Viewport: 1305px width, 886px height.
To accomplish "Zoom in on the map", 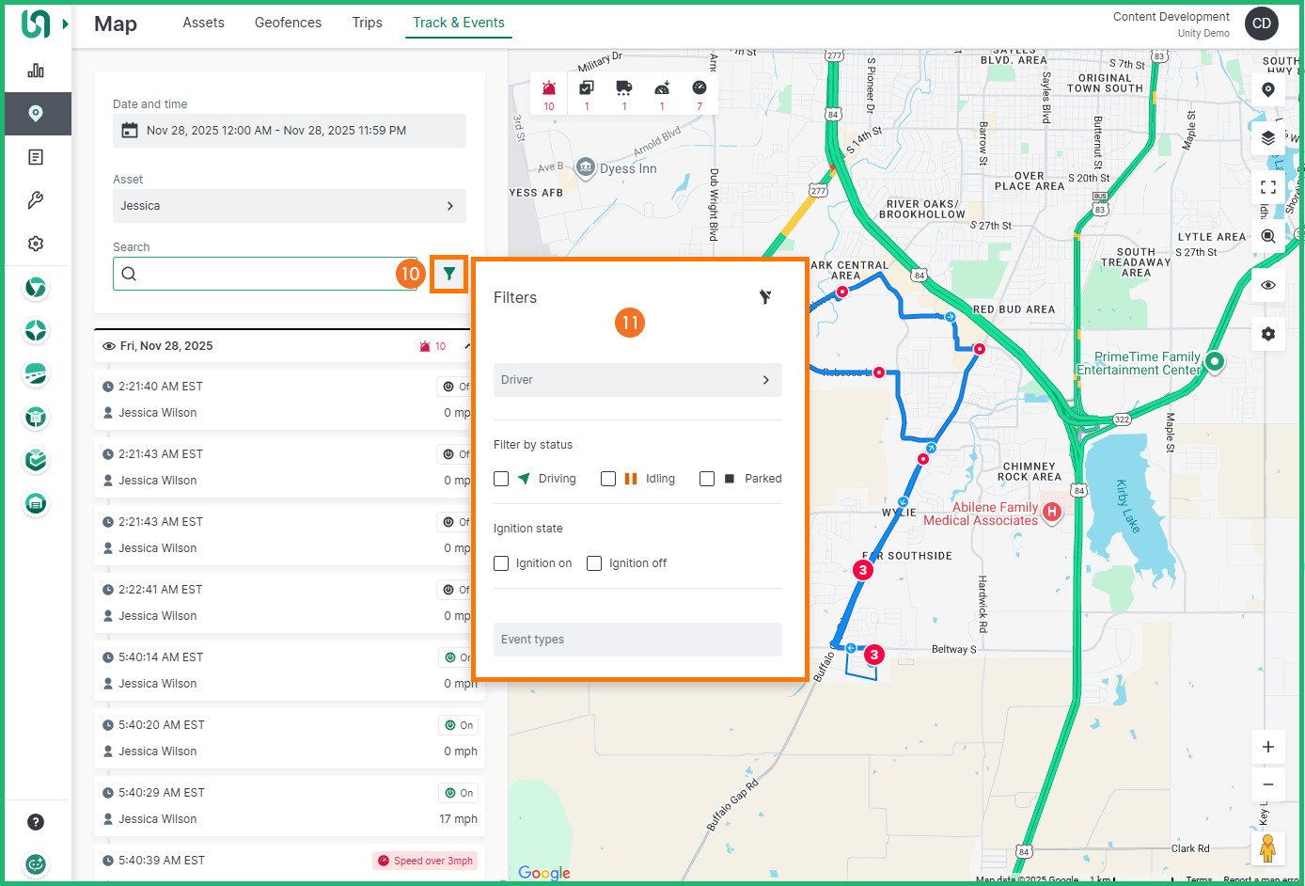I will pos(1267,747).
